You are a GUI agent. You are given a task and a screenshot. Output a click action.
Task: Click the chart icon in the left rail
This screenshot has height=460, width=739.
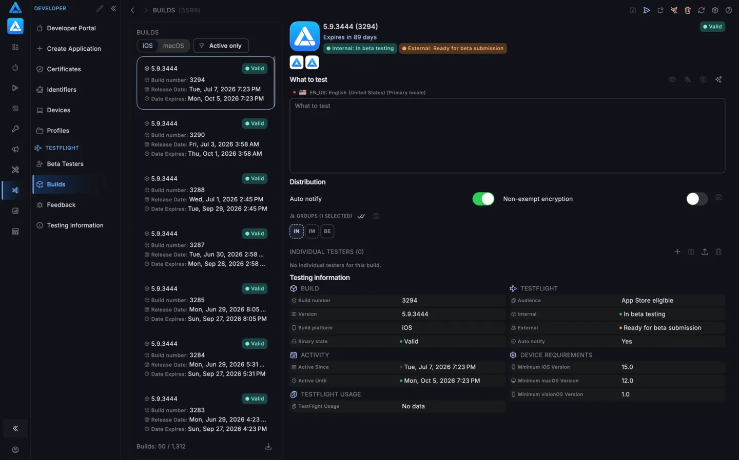(15, 211)
